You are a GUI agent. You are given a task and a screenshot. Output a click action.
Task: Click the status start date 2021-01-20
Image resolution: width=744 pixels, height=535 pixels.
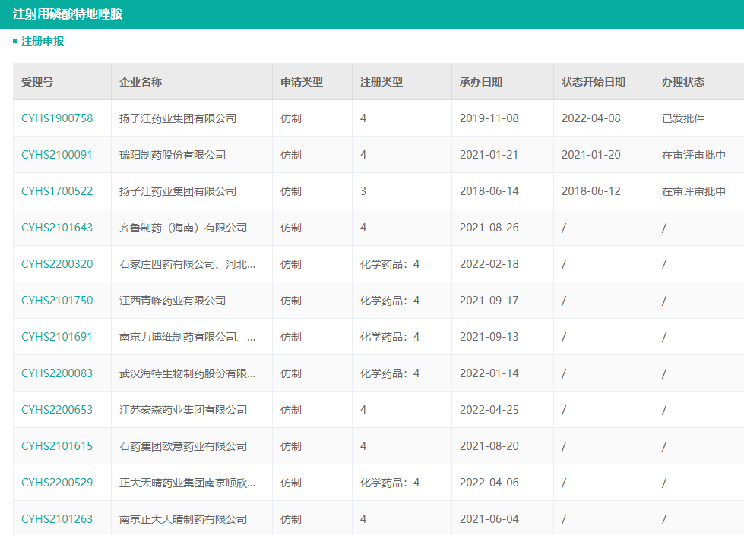(591, 155)
